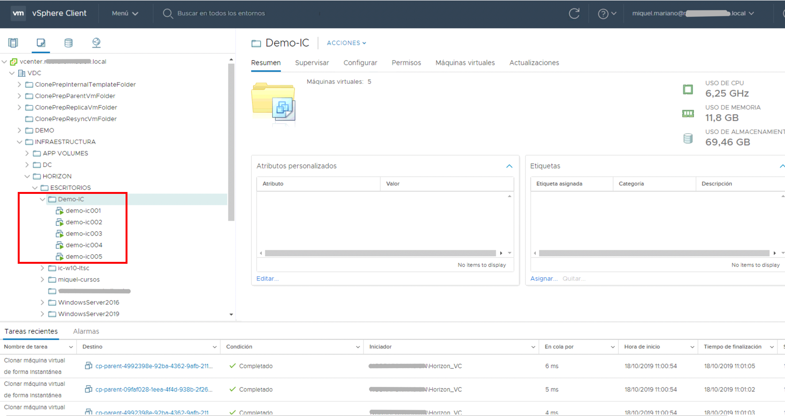Open the help question-mark menu
The image size is (785, 416).
coord(607,13)
